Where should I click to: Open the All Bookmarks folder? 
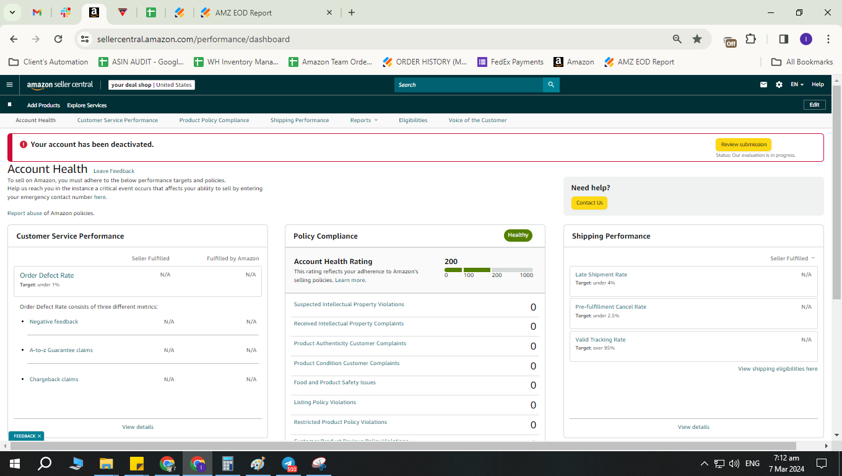[x=802, y=62]
